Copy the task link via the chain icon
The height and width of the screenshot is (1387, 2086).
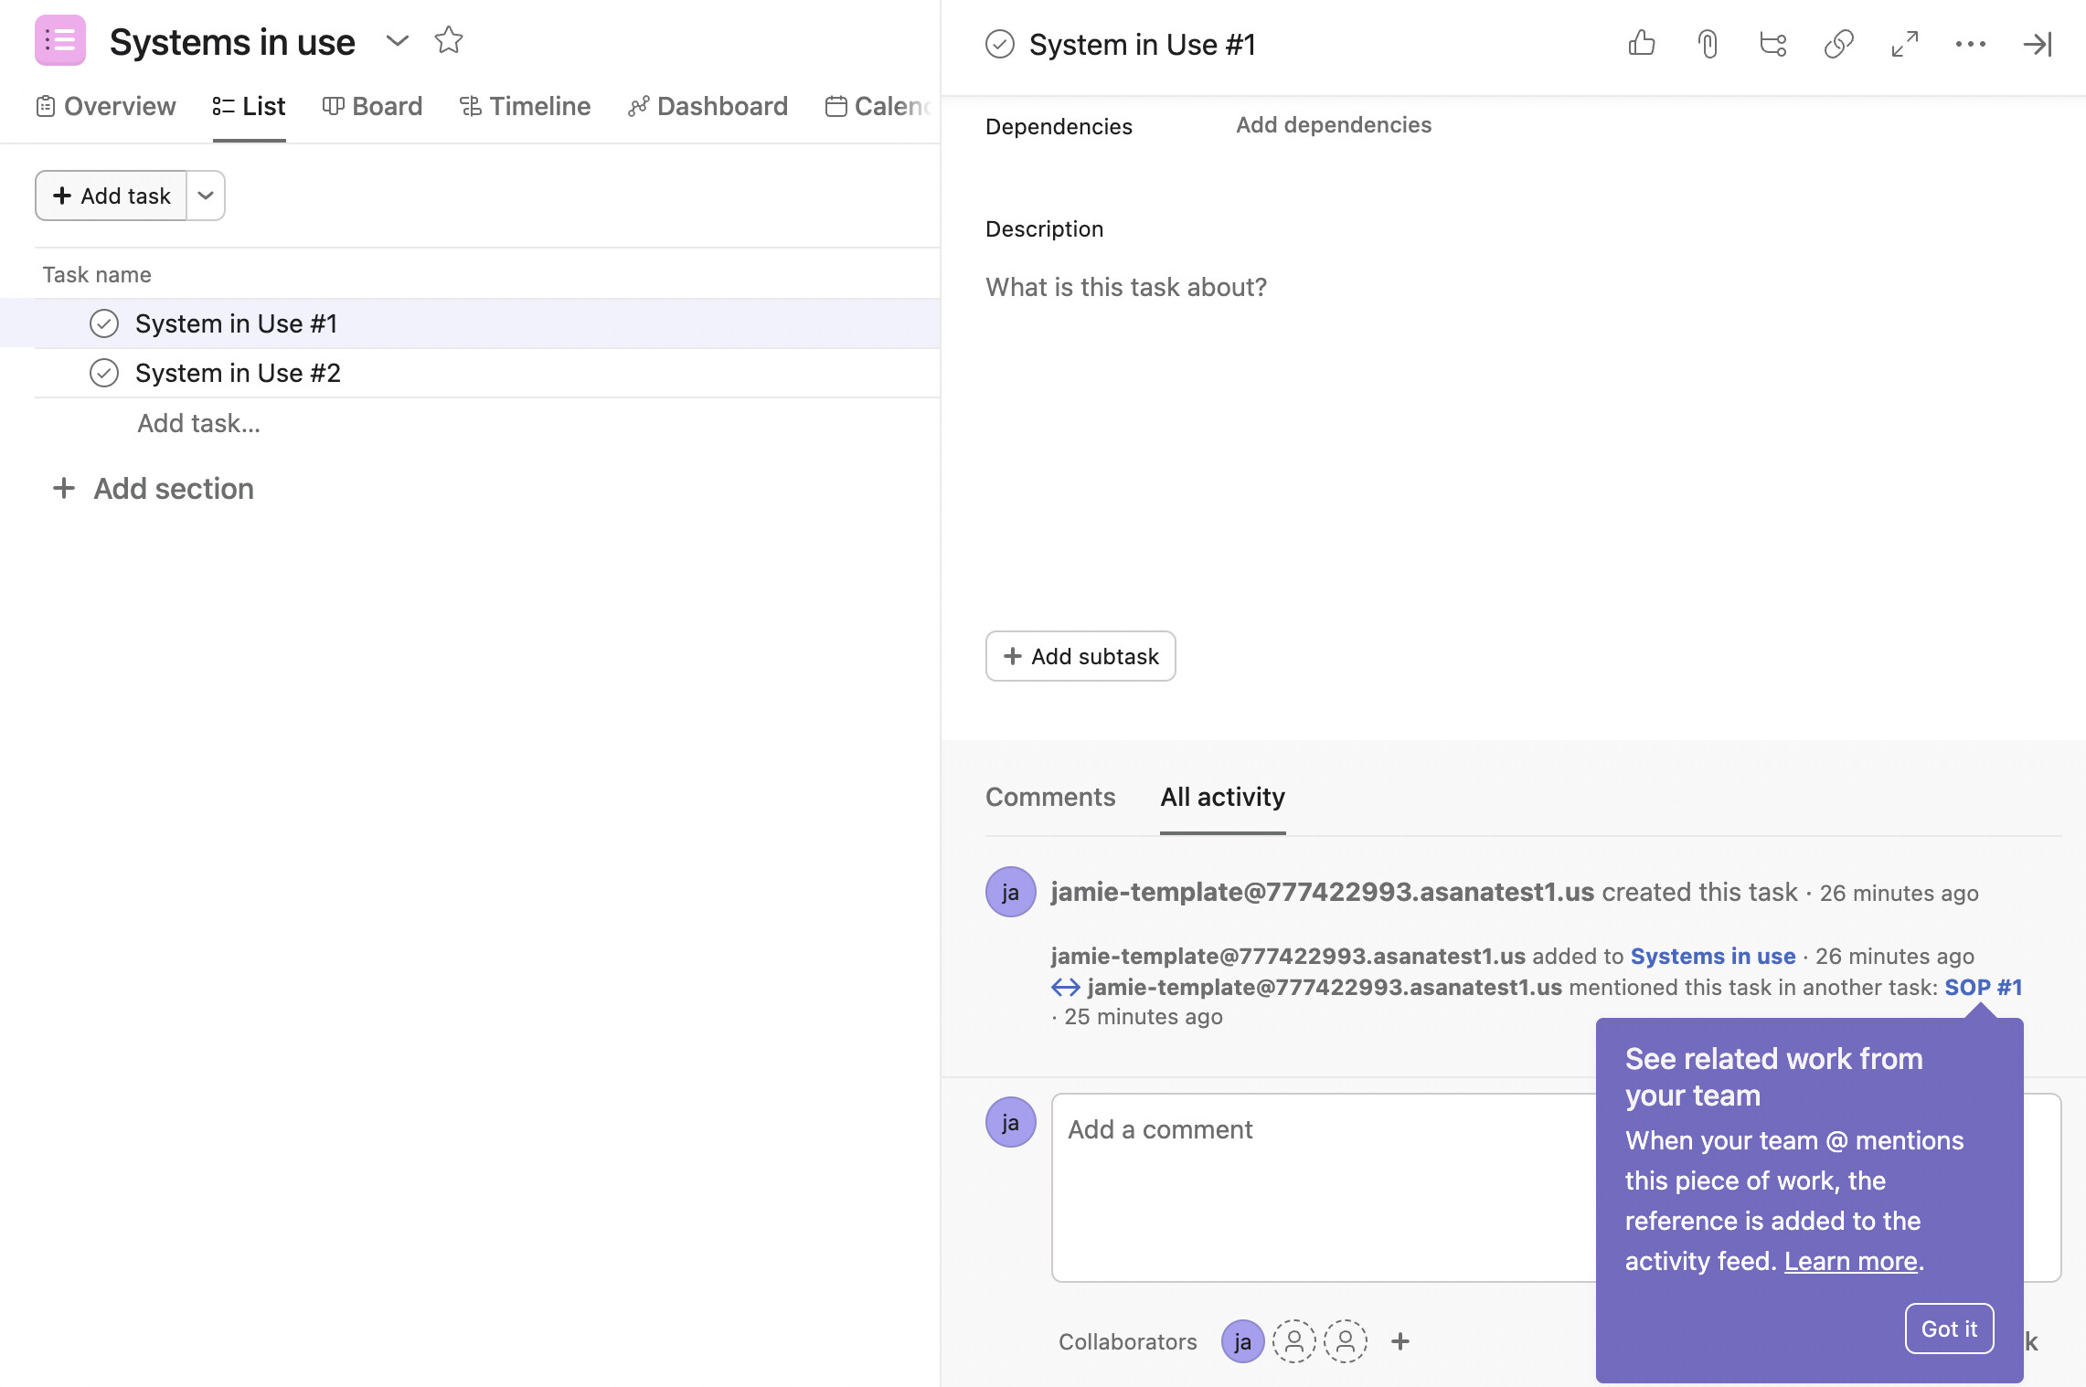[1837, 43]
